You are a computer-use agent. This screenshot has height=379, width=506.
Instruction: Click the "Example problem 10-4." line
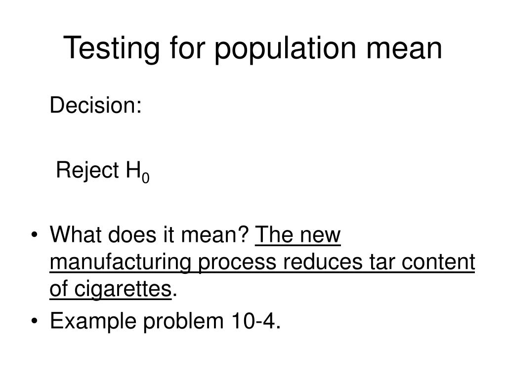tap(165, 321)
